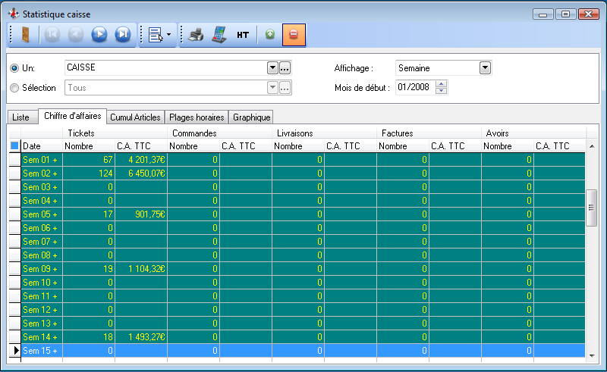Click the exit door icon
The height and width of the screenshot is (372, 607).
pyautogui.click(x=25, y=35)
